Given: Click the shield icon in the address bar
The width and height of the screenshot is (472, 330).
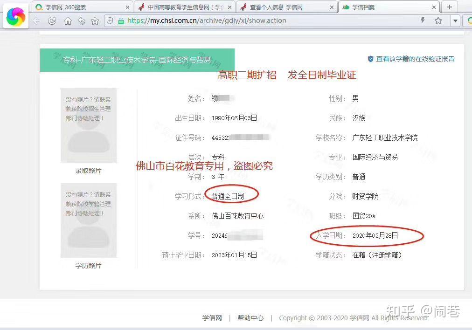Looking at the screenshot, I should tap(110, 21).
